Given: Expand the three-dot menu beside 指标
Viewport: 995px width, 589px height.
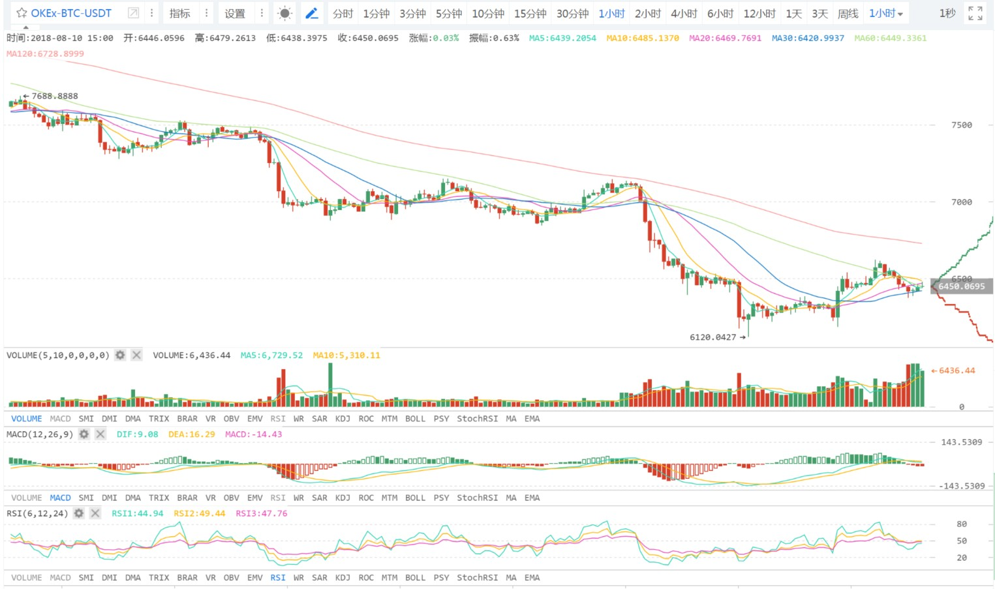Looking at the screenshot, I should coord(206,13).
